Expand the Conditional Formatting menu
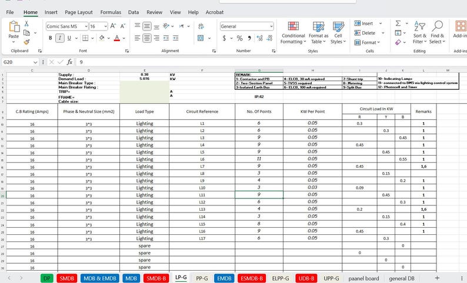The height and width of the screenshot is (283, 467). pyautogui.click(x=293, y=33)
